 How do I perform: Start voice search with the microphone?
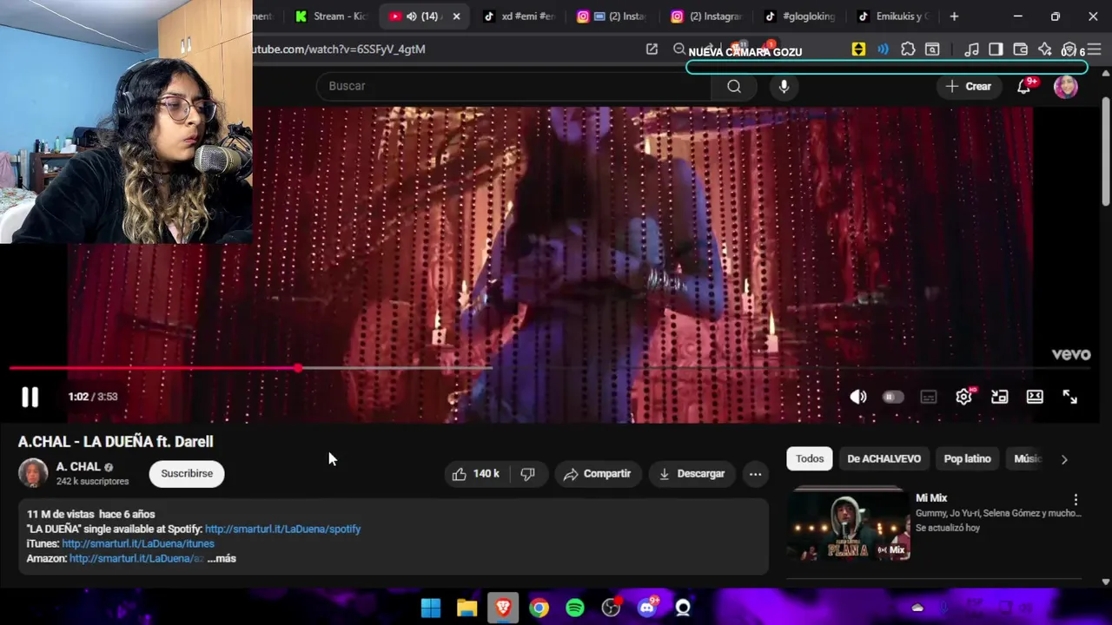click(x=784, y=86)
